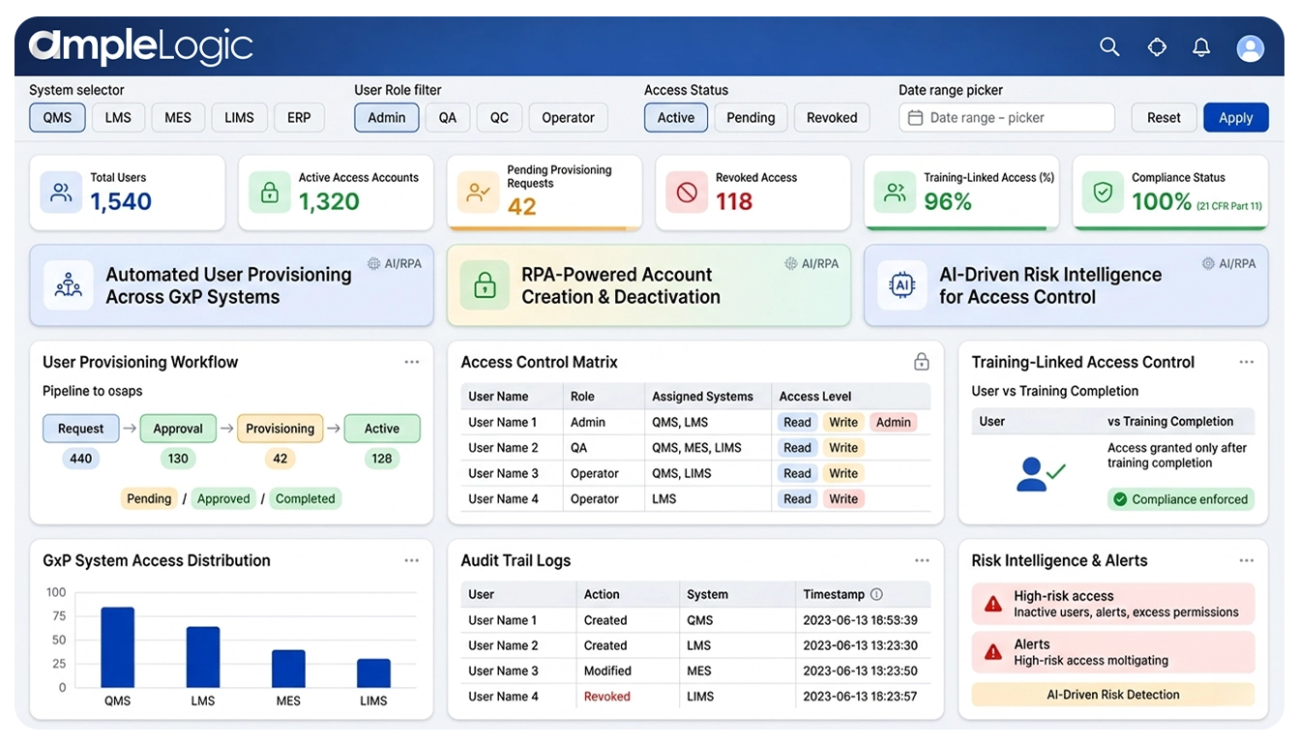Click the user profile avatar icon

pyautogui.click(x=1250, y=45)
